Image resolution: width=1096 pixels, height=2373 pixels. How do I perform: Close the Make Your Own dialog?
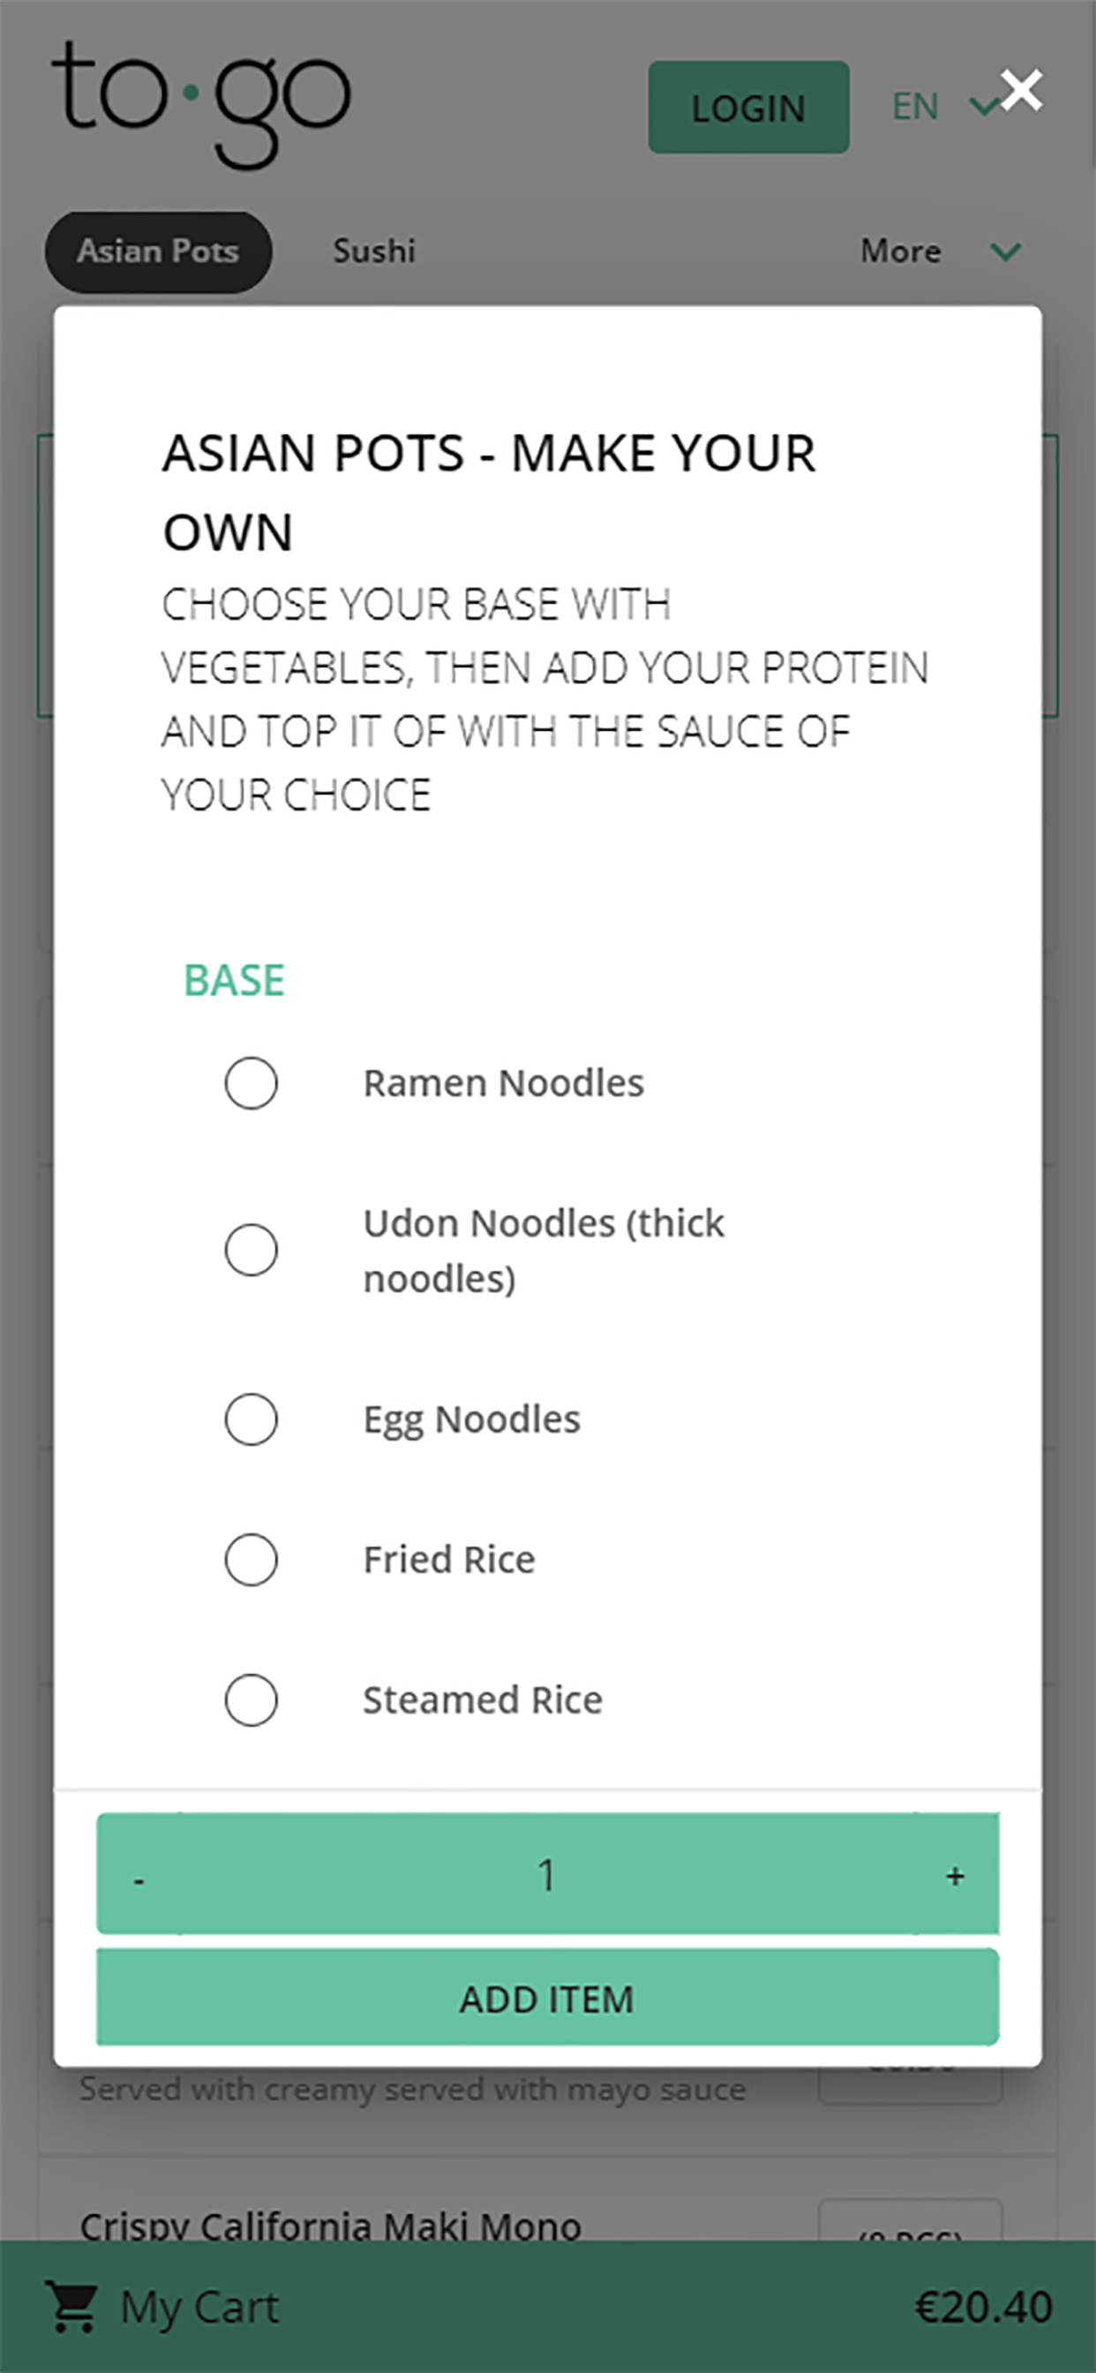(1021, 90)
